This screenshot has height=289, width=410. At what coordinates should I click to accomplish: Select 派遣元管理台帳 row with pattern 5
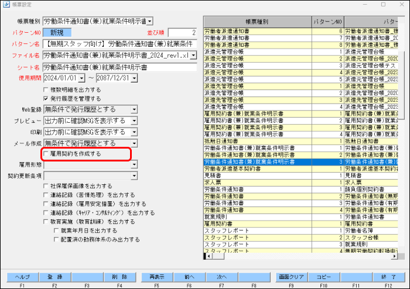pos(300,80)
